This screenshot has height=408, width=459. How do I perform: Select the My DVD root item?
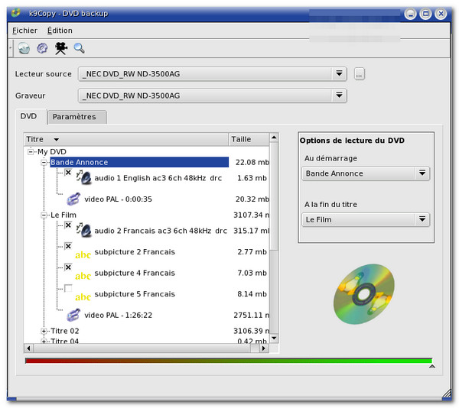click(52, 151)
